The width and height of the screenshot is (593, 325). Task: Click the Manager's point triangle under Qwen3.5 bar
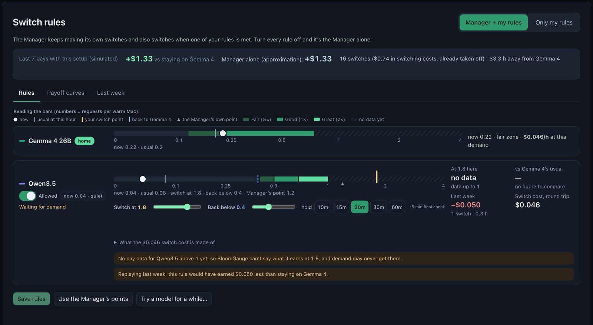342,184
